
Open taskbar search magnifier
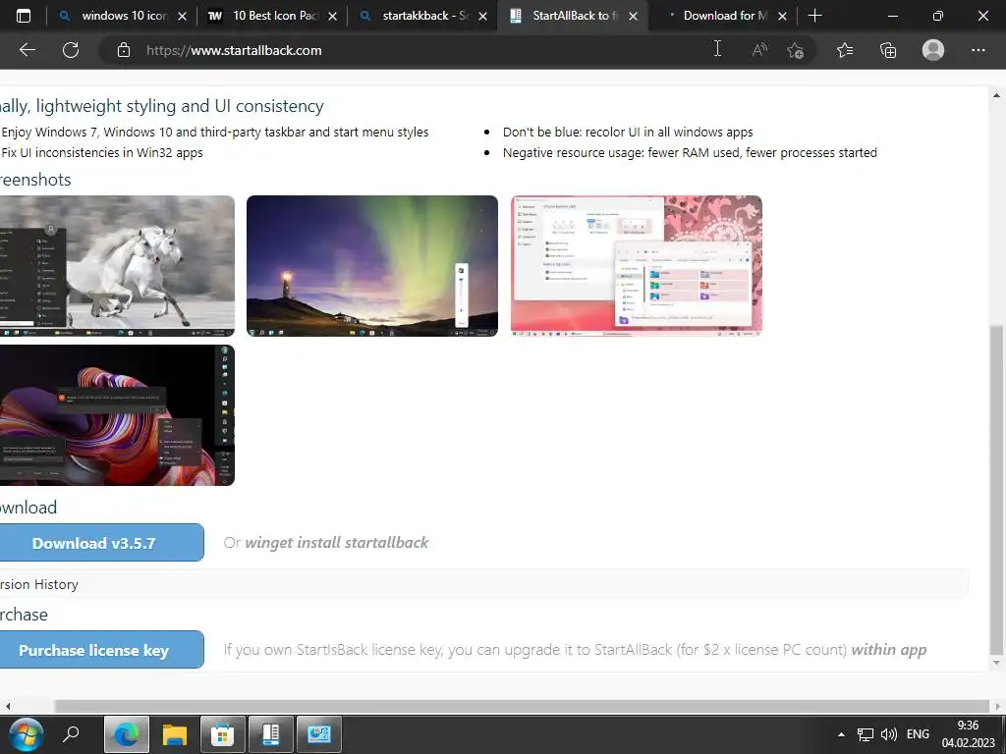click(71, 733)
